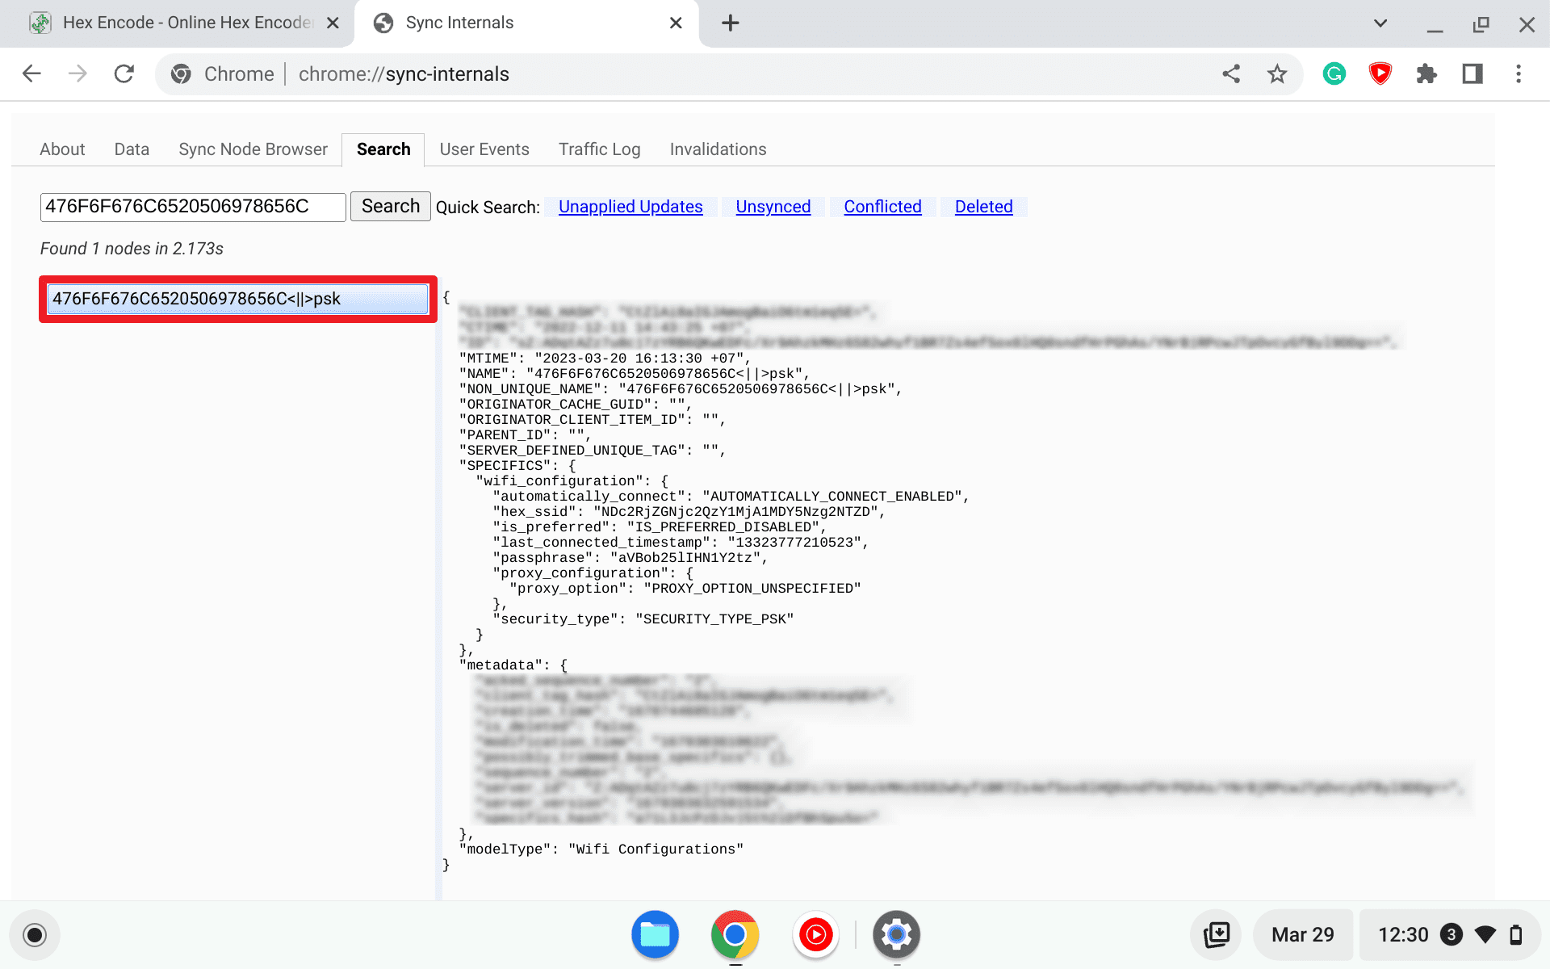Click the "automatically_connect" line

tap(730, 497)
